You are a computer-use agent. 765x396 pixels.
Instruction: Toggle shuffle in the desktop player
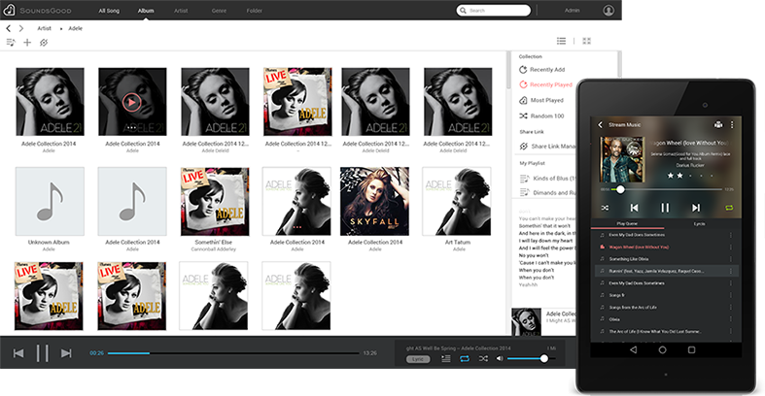(483, 359)
